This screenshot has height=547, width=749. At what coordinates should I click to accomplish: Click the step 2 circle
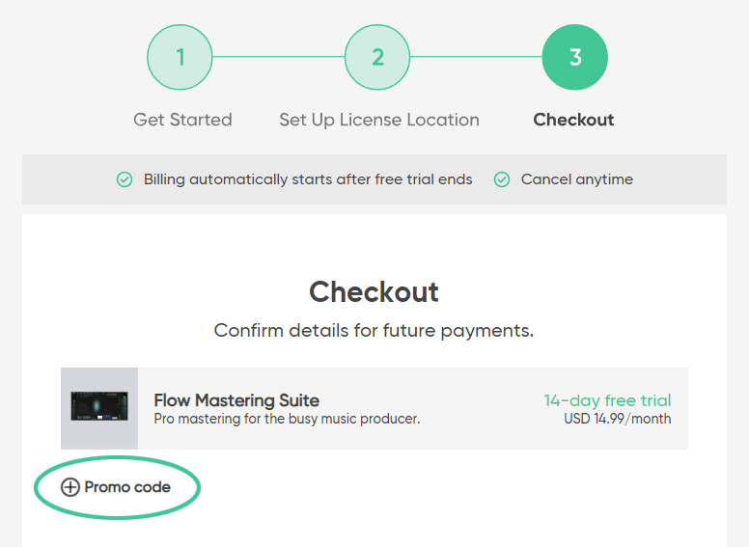pos(377,57)
